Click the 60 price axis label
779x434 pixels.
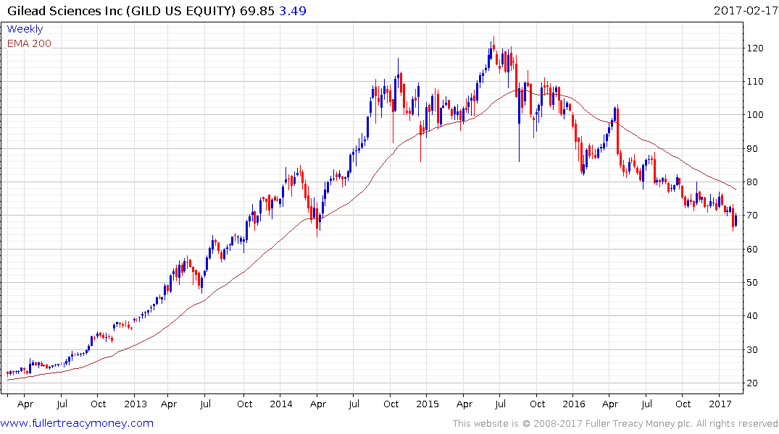pyautogui.click(x=752, y=249)
